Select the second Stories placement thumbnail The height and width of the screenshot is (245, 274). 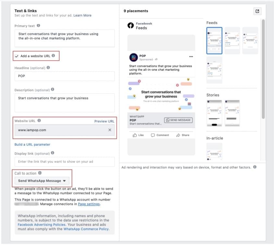tap(232, 113)
